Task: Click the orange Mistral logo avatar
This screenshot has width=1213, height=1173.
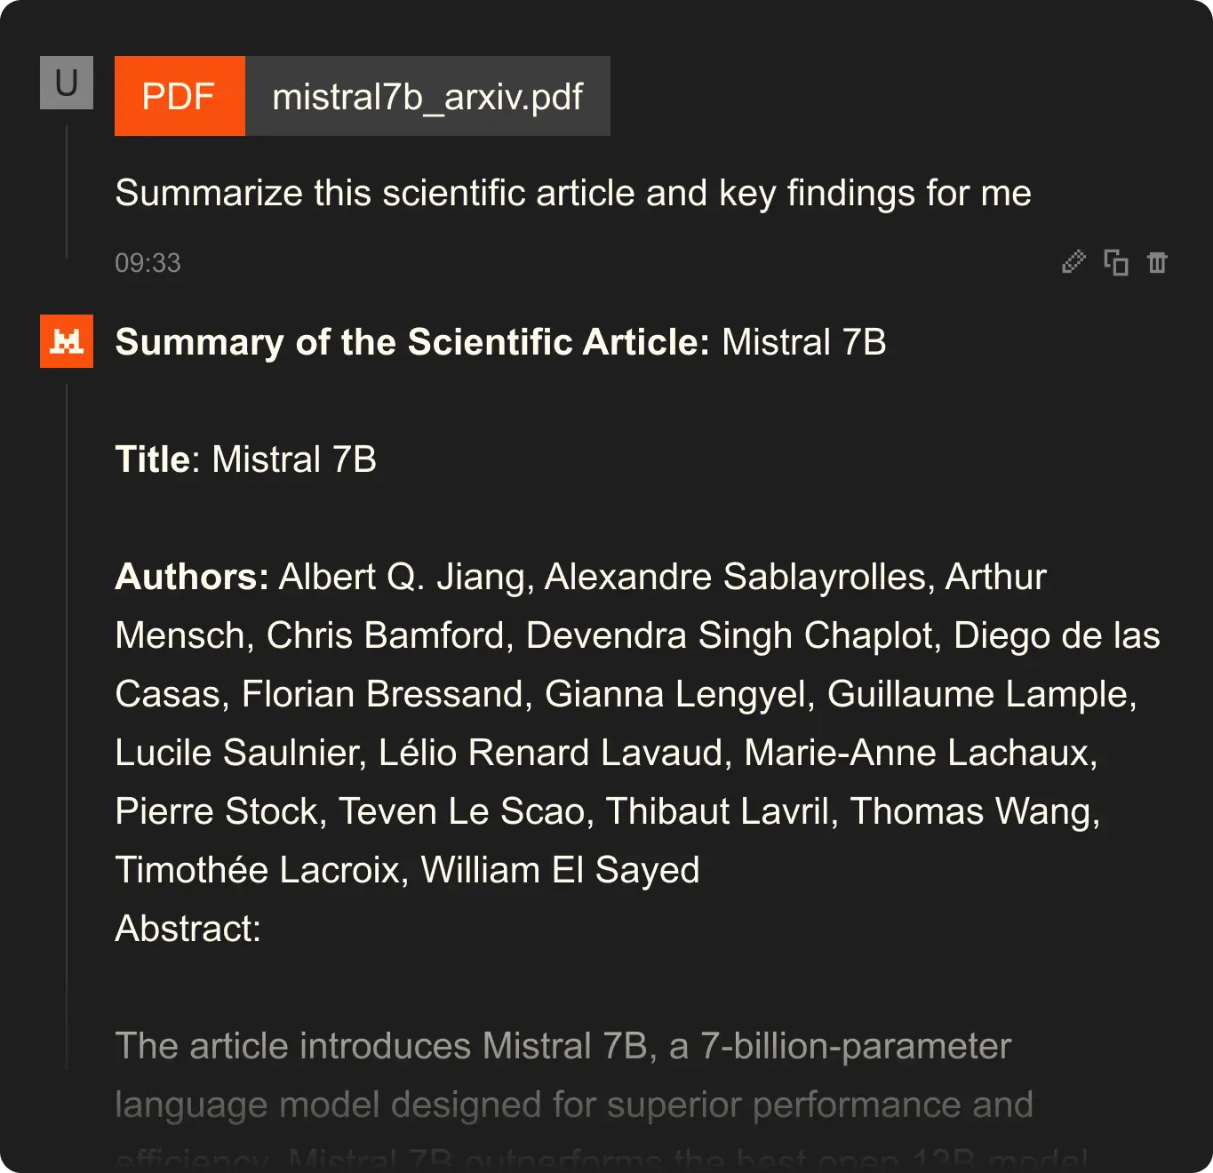Action: pyautogui.click(x=67, y=340)
